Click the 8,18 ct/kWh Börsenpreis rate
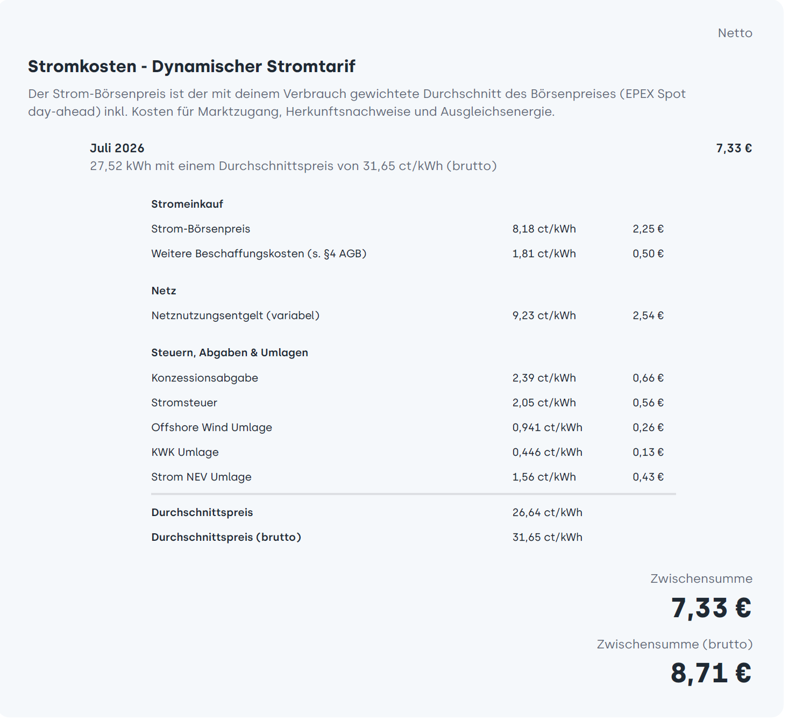The image size is (810, 720). click(x=544, y=229)
